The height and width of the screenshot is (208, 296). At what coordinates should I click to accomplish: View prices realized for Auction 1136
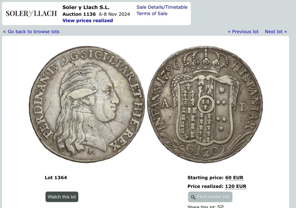tap(88, 21)
